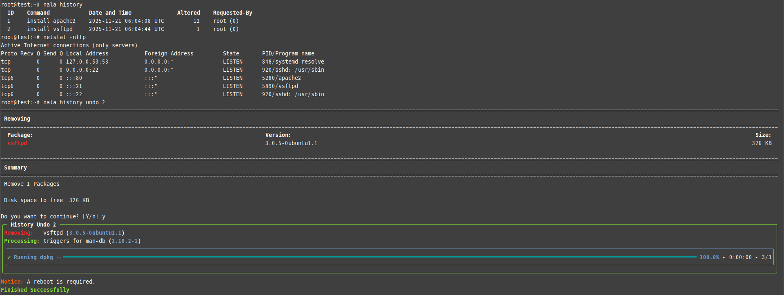The height and width of the screenshot is (295, 784).
Task: Click the 'Requested-By' column header
Action: click(x=232, y=13)
